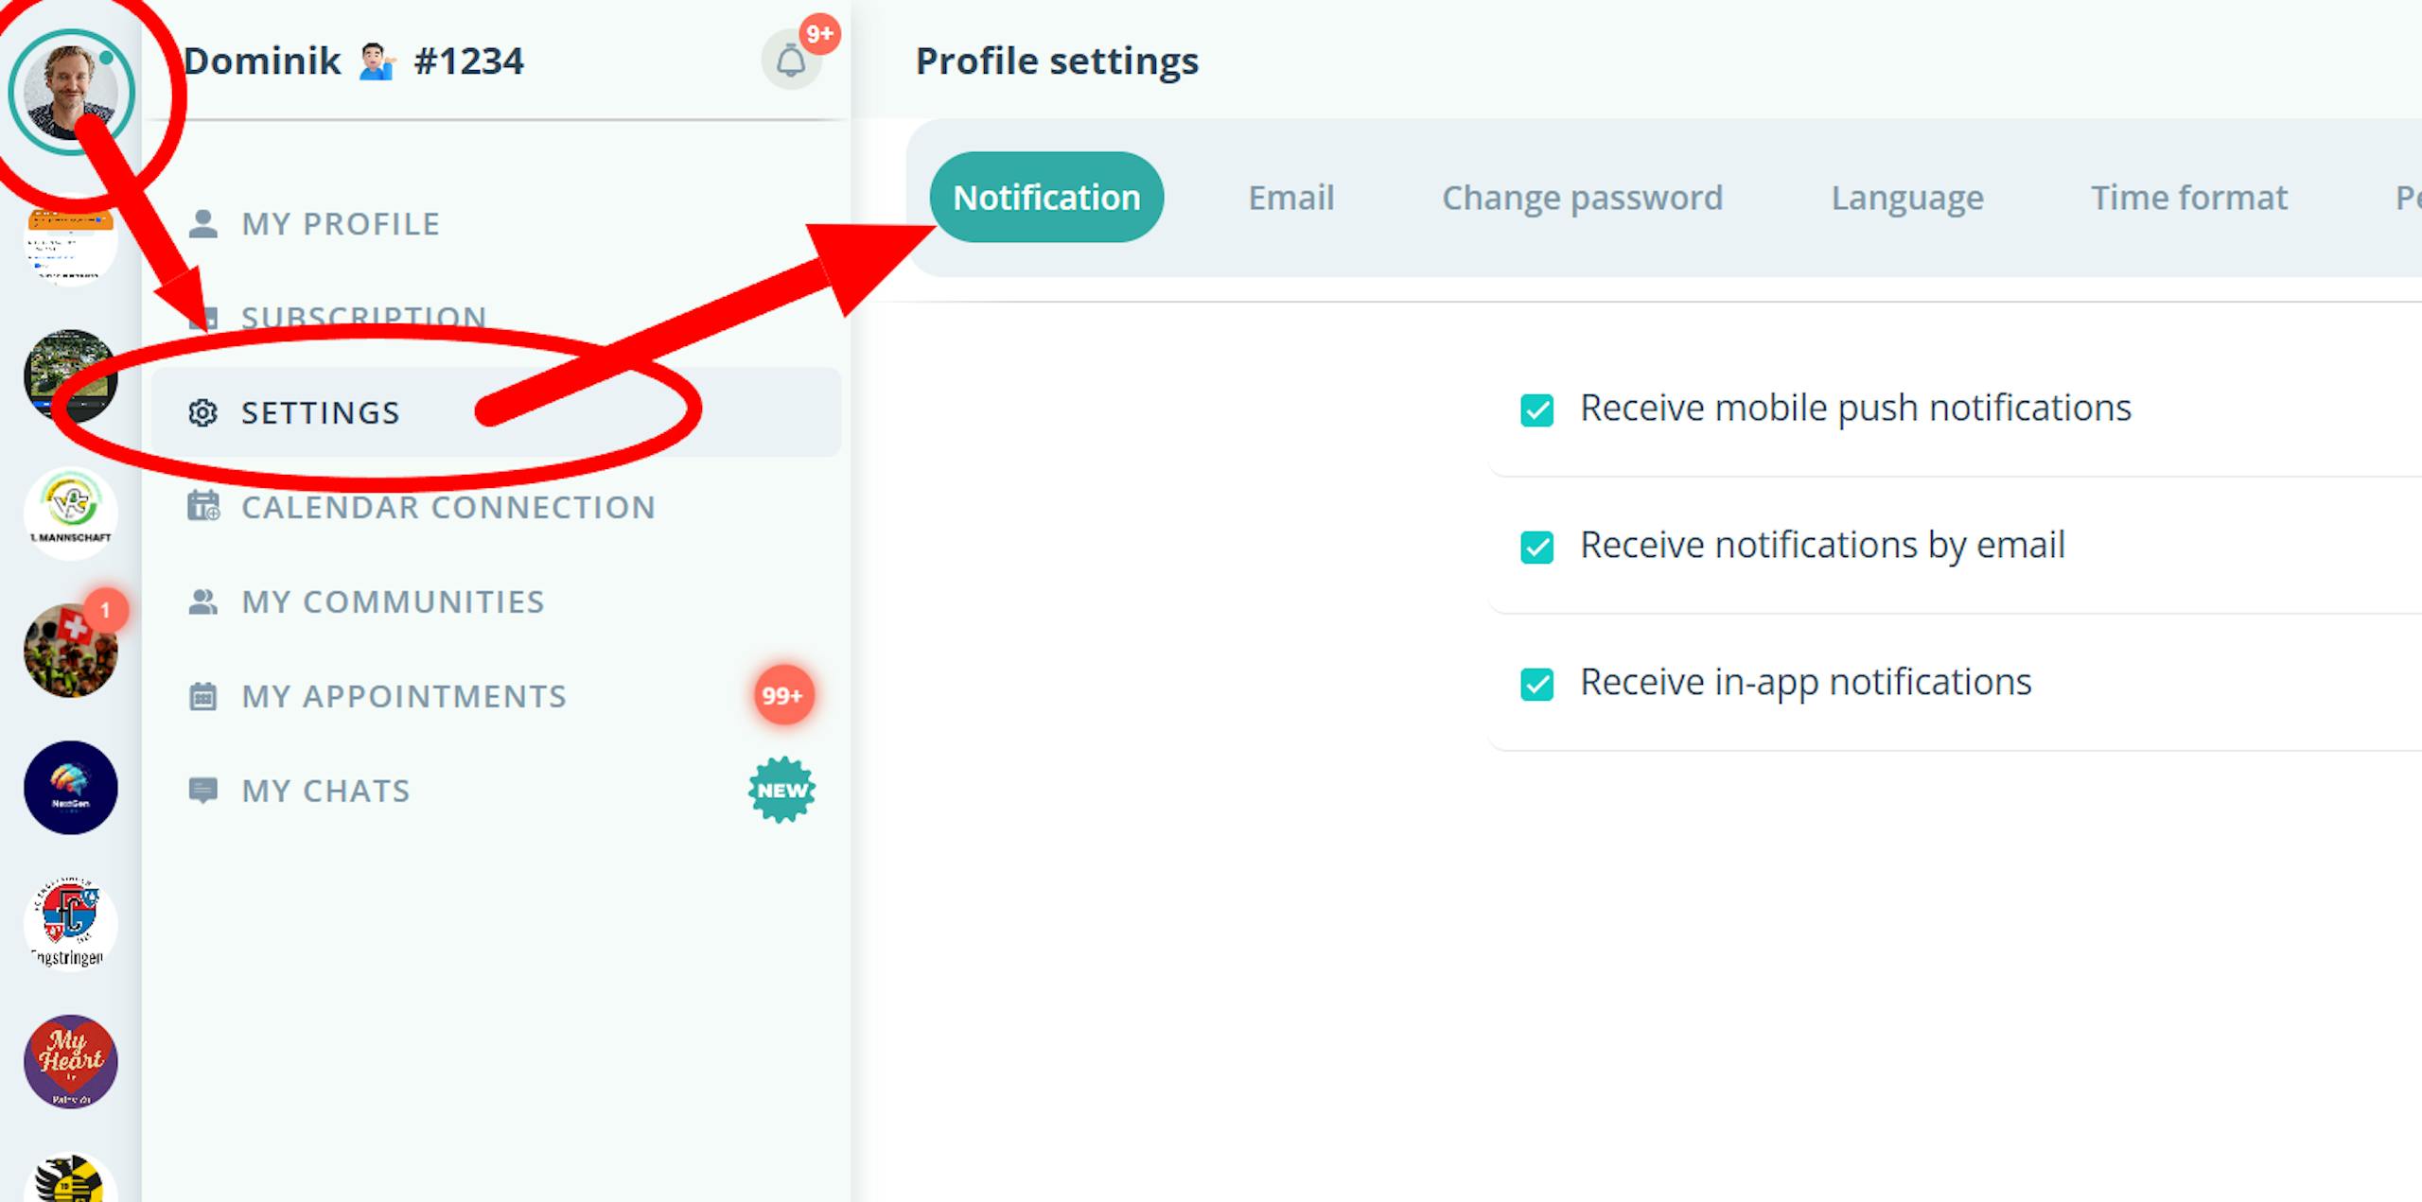The height and width of the screenshot is (1202, 2422).
Task: Click the Settings gear icon
Action: [x=202, y=413]
